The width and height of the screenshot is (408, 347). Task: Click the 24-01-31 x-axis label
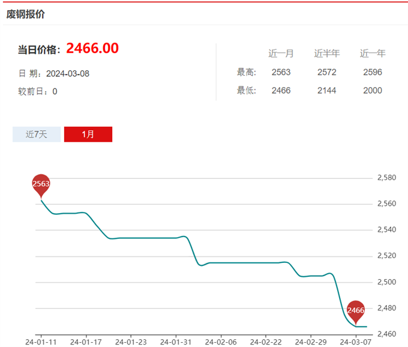(x=176, y=342)
